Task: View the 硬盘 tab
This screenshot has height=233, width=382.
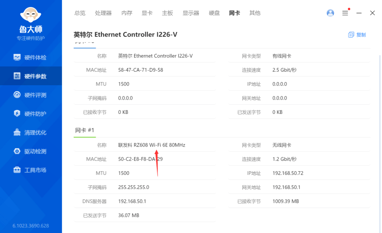Action: coord(214,13)
